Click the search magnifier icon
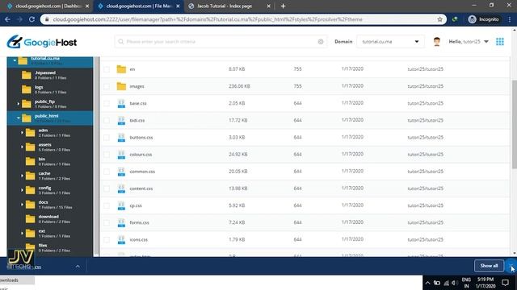This screenshot has width=517, height=290. pyautogui.click(x=120, y=42)
